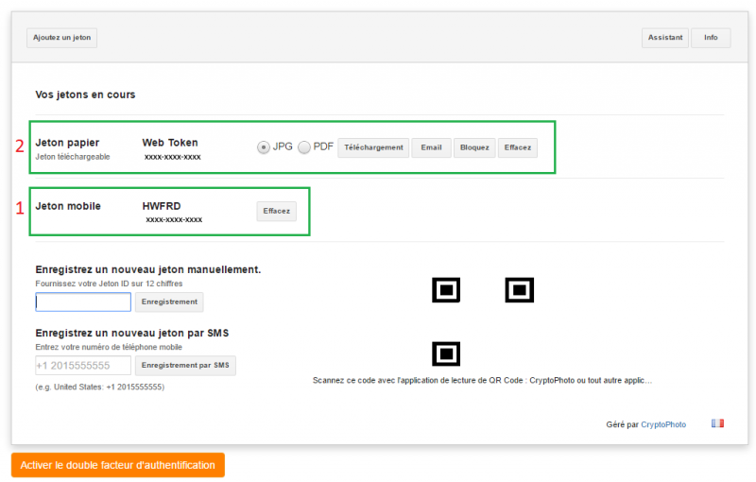Click the mobile phone number field
The image size is (756, 482).
coord(83,366)
